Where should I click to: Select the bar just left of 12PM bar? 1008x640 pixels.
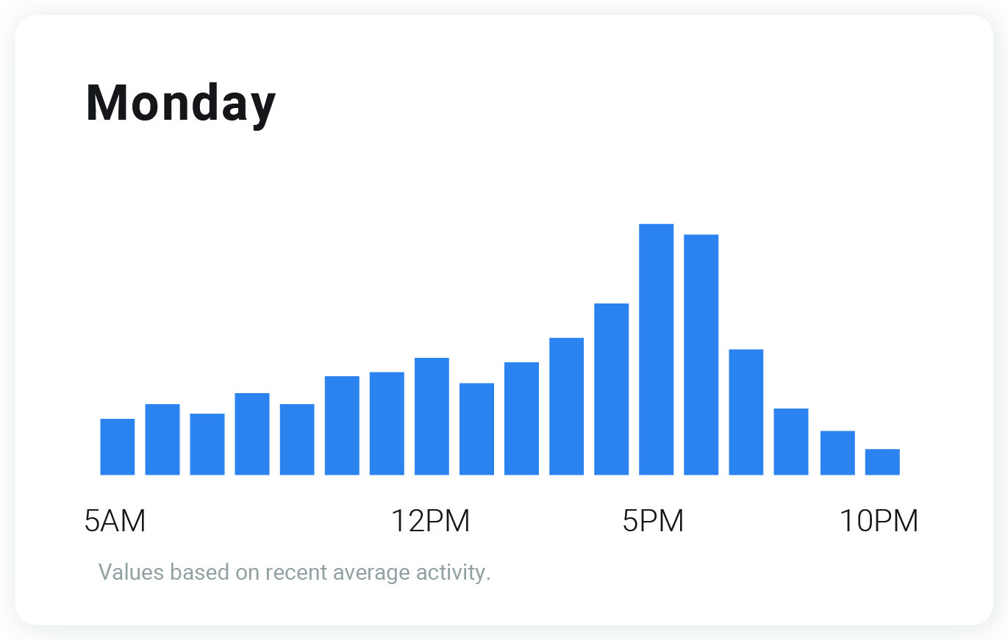coord(387,423)
